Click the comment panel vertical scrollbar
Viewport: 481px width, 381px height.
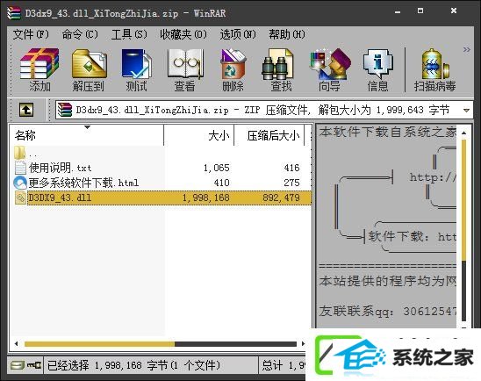pyautogui.click(x=463, y=227)
